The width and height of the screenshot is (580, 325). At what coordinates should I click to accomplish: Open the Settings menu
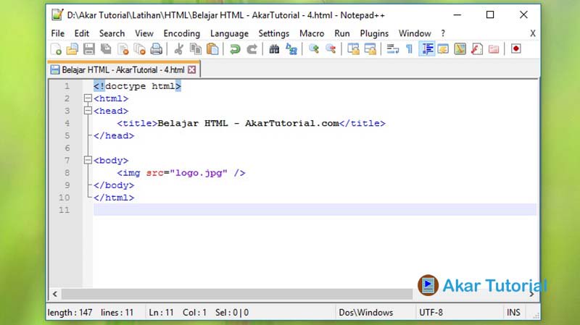pyautogui.click(x=274, y=33)
